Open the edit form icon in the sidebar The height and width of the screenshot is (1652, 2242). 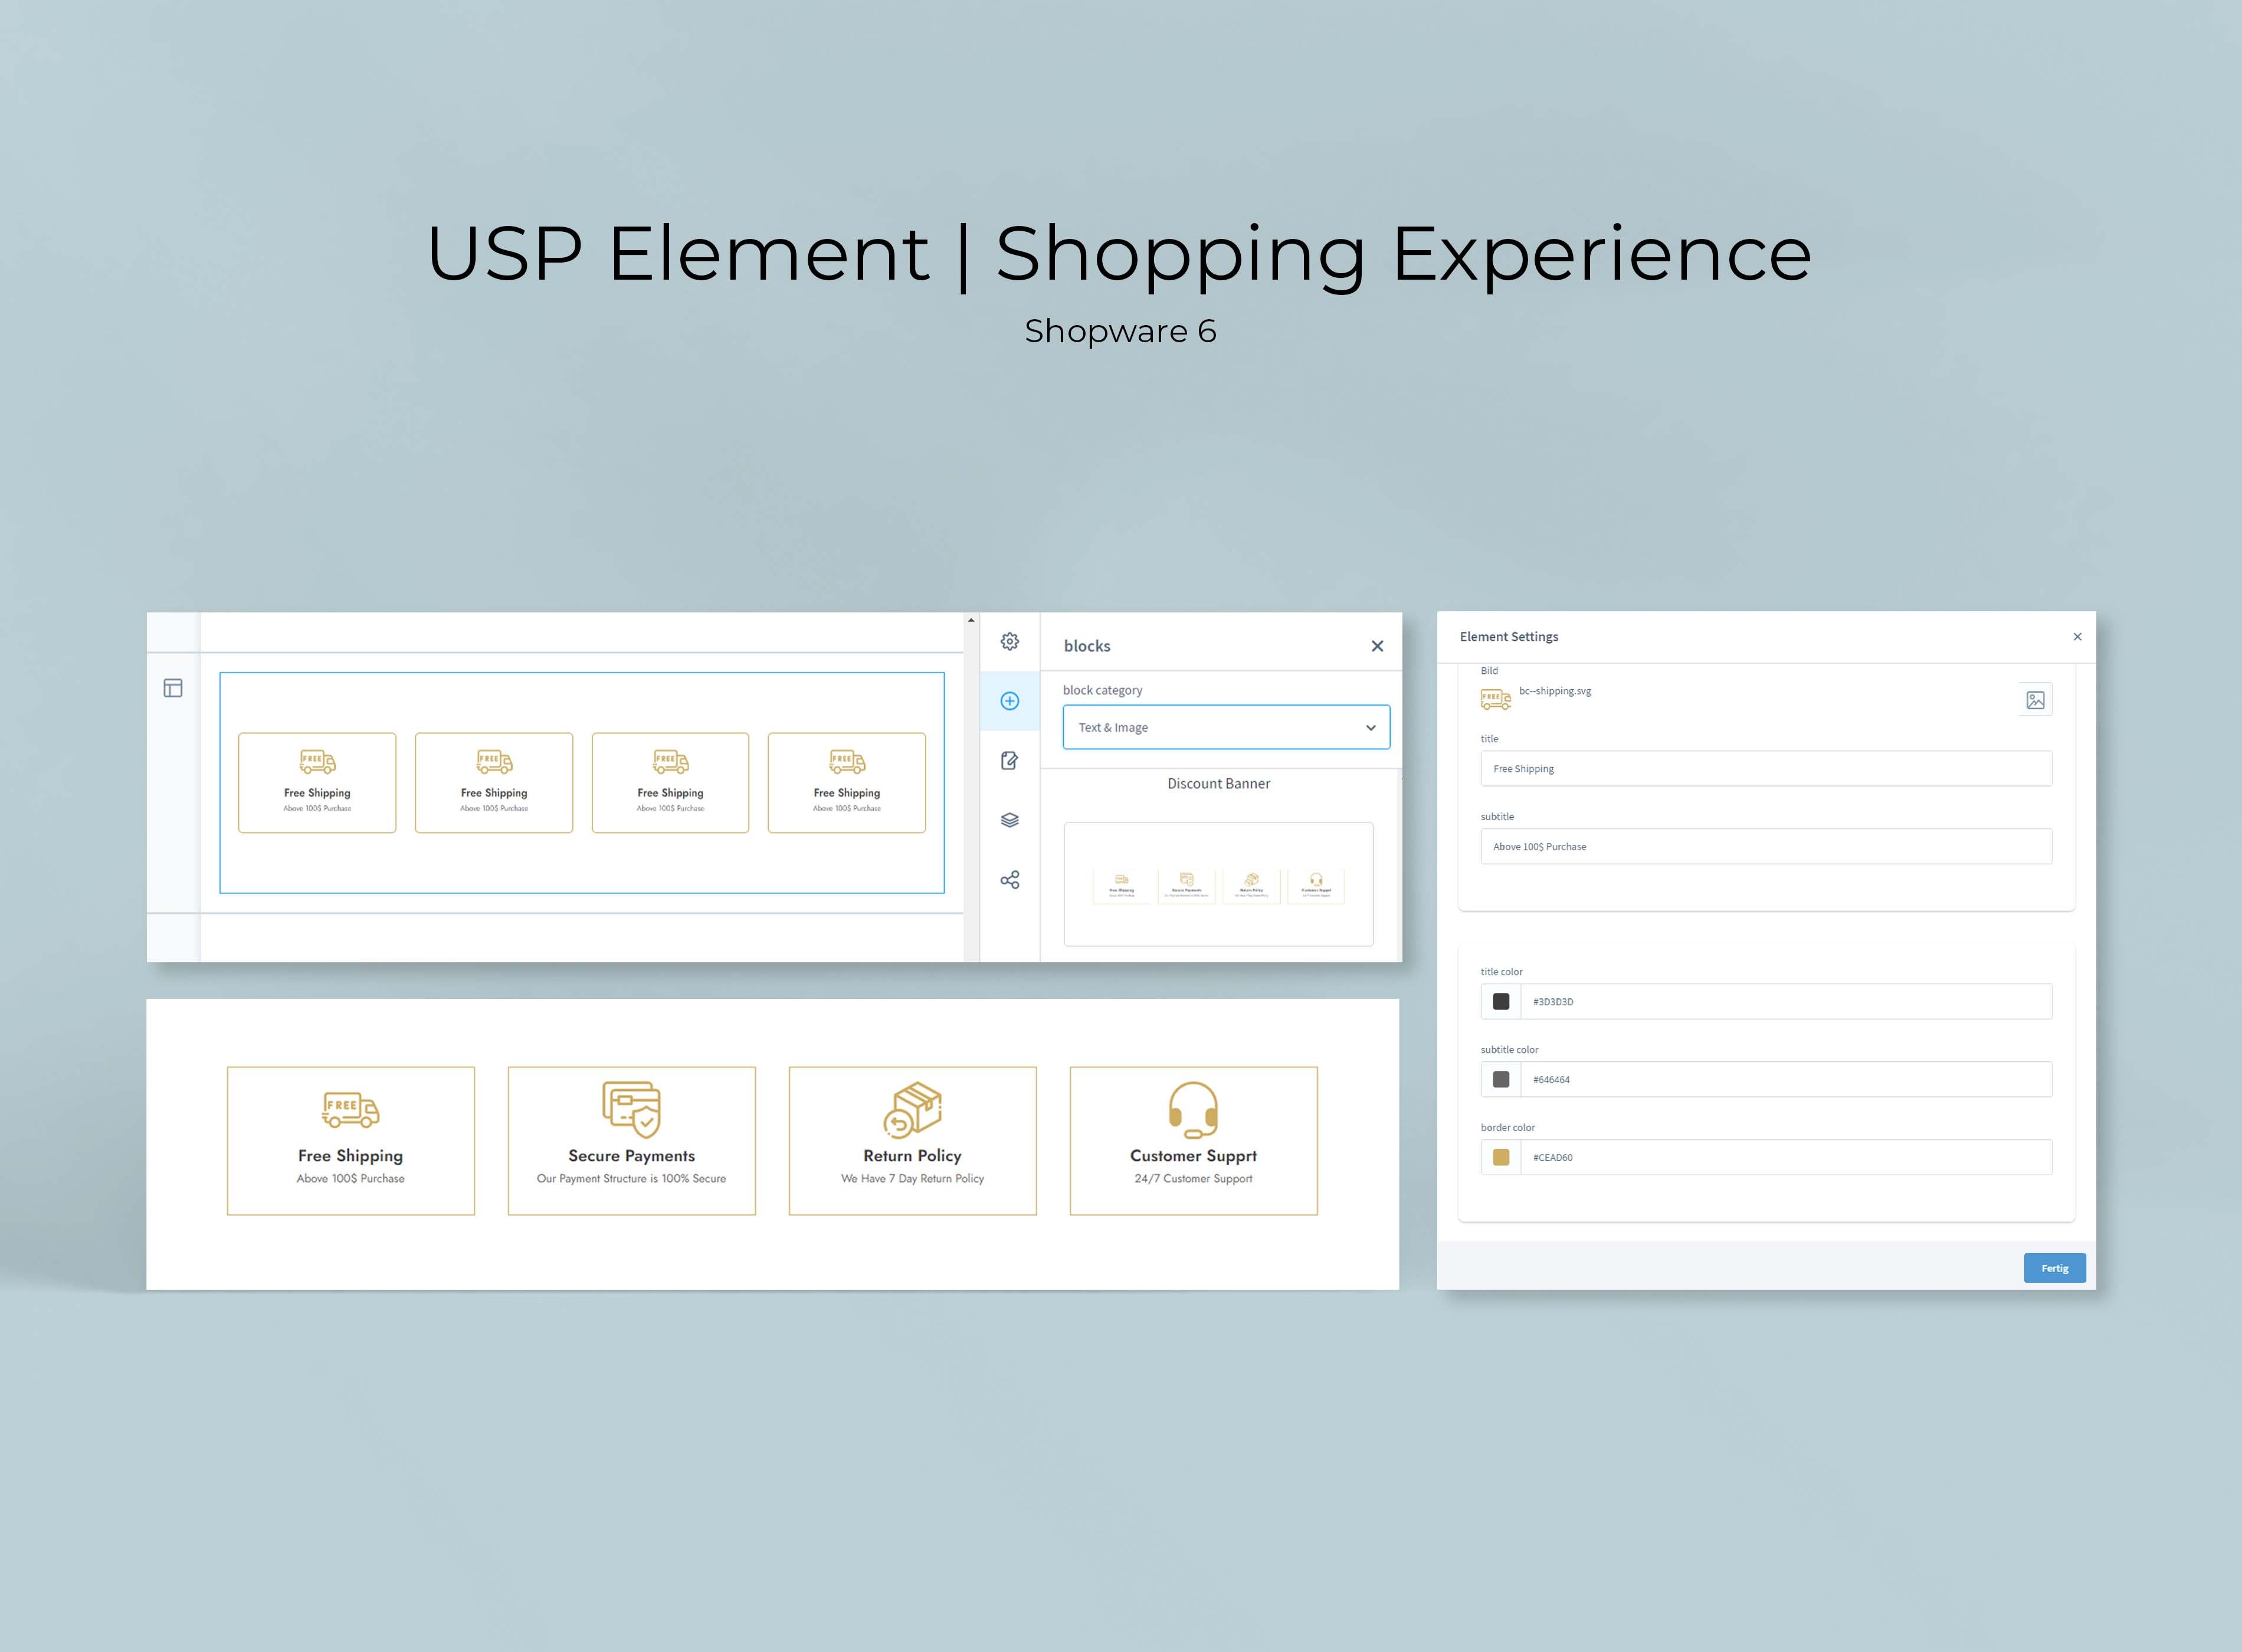(x=1009, y=761)
